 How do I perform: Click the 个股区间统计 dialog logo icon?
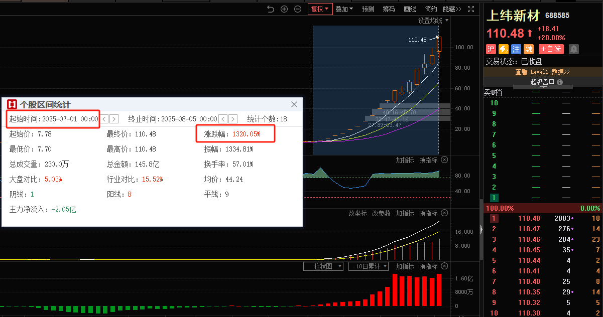point(12,104)
